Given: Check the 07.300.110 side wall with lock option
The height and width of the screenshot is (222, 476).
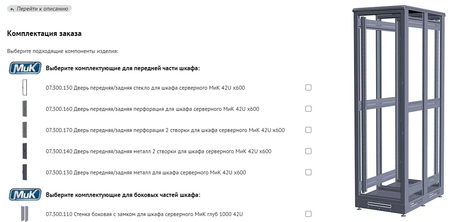Looking at the screenshot, I should 308,214.
